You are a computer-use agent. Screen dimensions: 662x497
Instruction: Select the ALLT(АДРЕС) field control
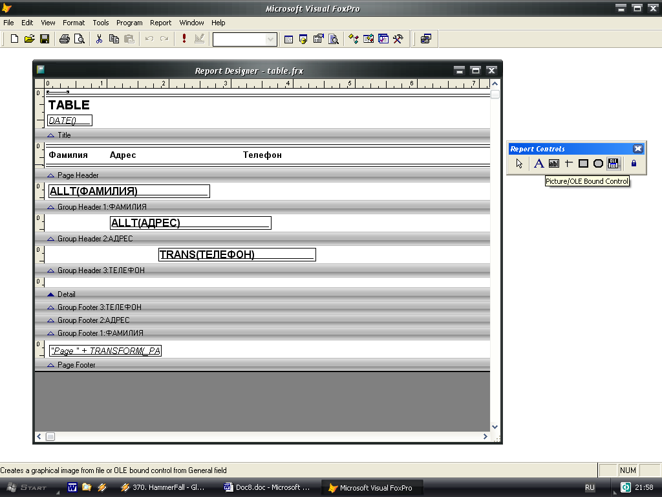tap(191, 223)
